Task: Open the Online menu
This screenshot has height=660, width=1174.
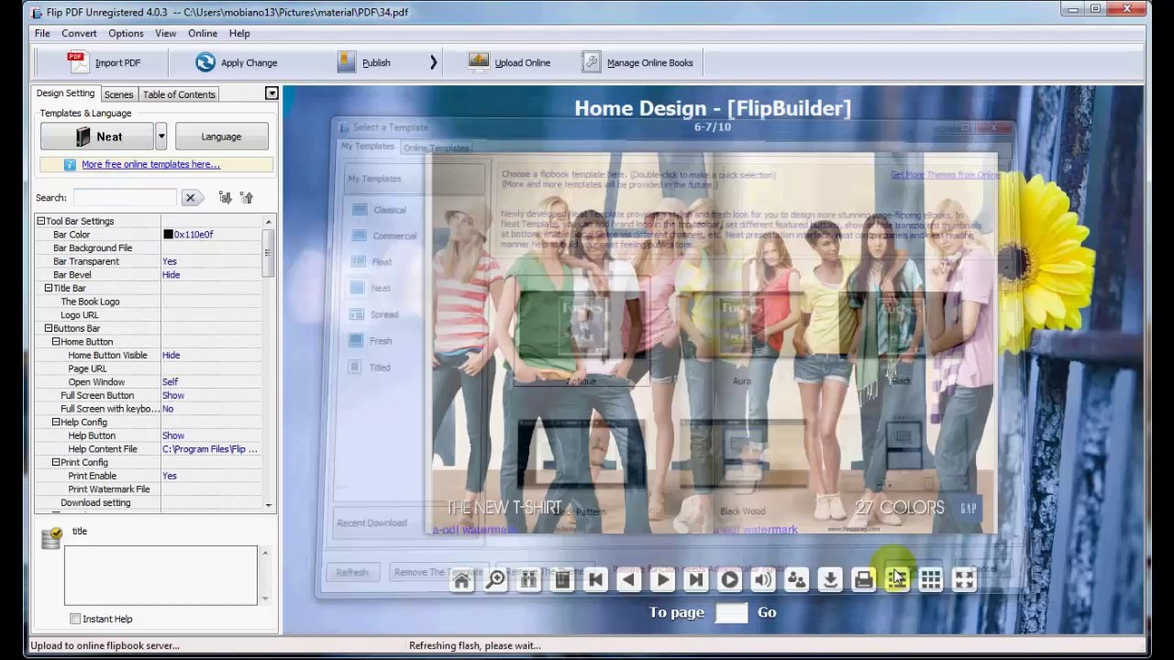Action: [203, 34]
